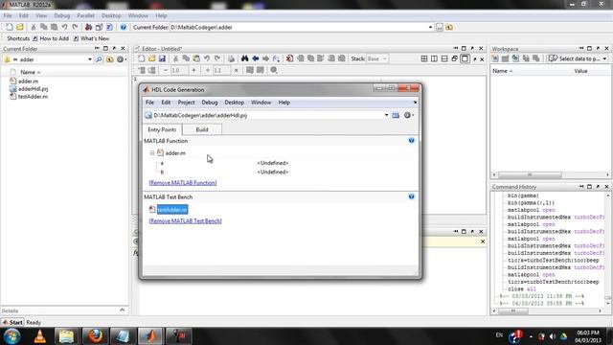This screenshot has height=345, width=613.
Task: Click What's New shortcut
Action: click(x=92, y=38)
